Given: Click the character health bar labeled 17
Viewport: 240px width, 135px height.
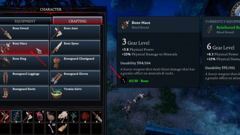Looking at the screenshot, I should 126,91.
